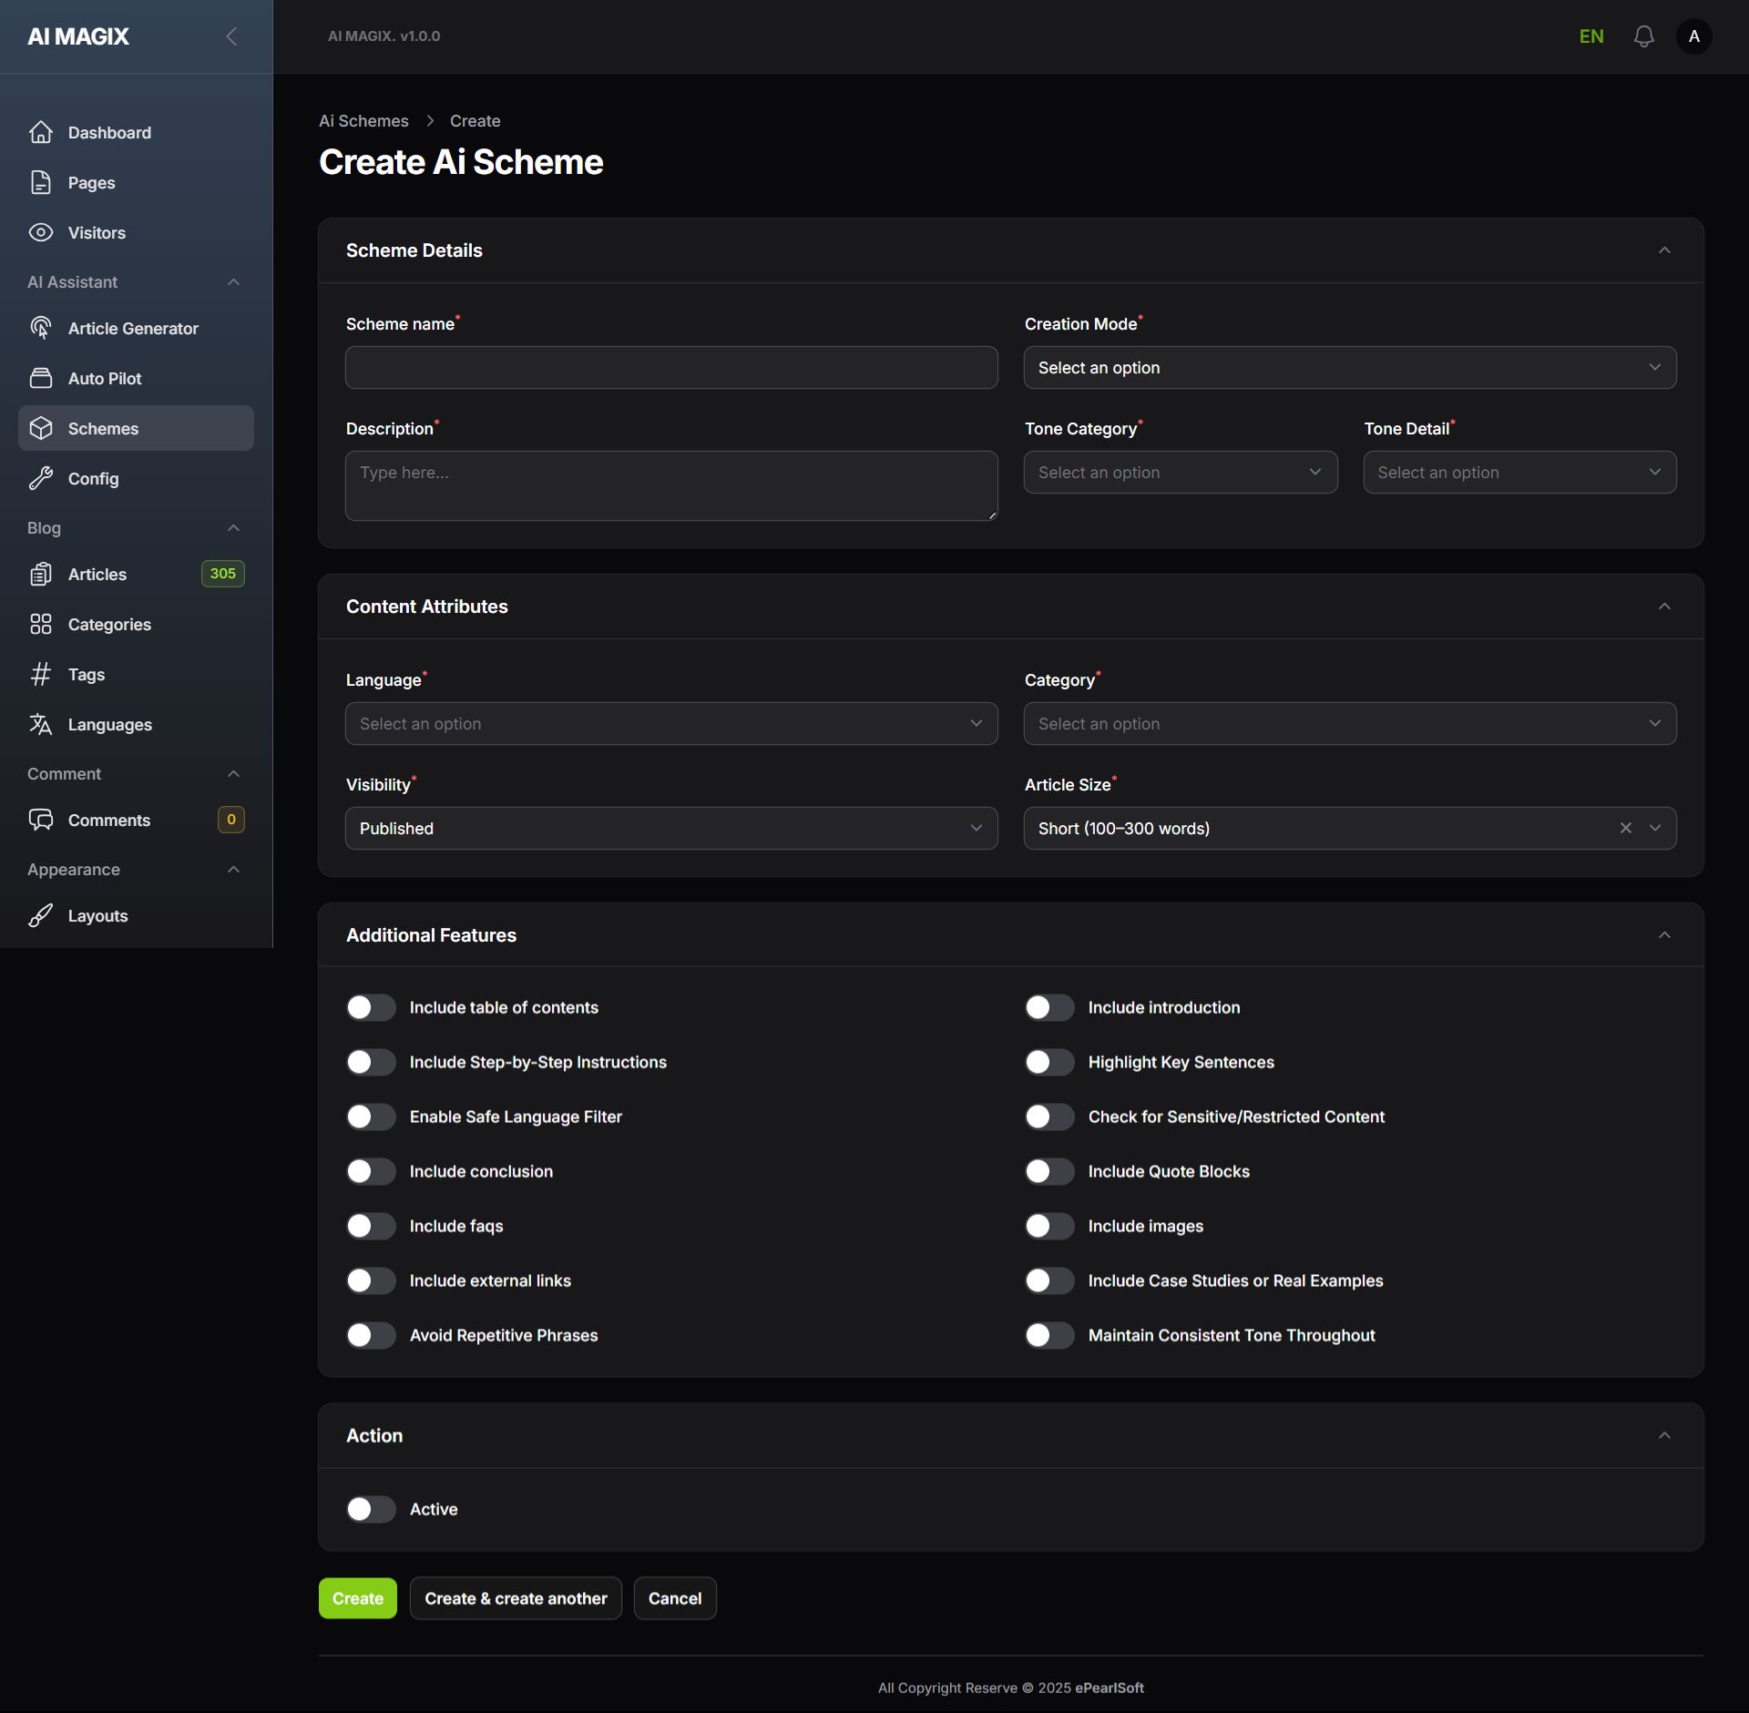
Task: Click the green Create button
Action: (x=357, y=1598)
